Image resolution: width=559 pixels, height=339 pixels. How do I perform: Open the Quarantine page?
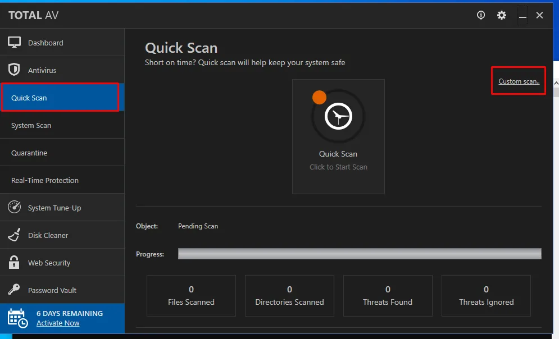tap(62, 153)
